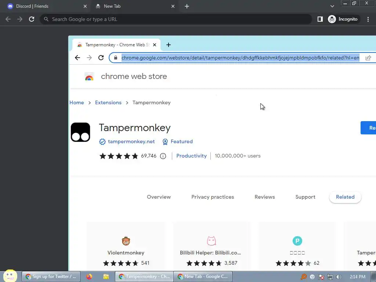Click the Tampermonkey breadcrumb text

coord(152,103)
